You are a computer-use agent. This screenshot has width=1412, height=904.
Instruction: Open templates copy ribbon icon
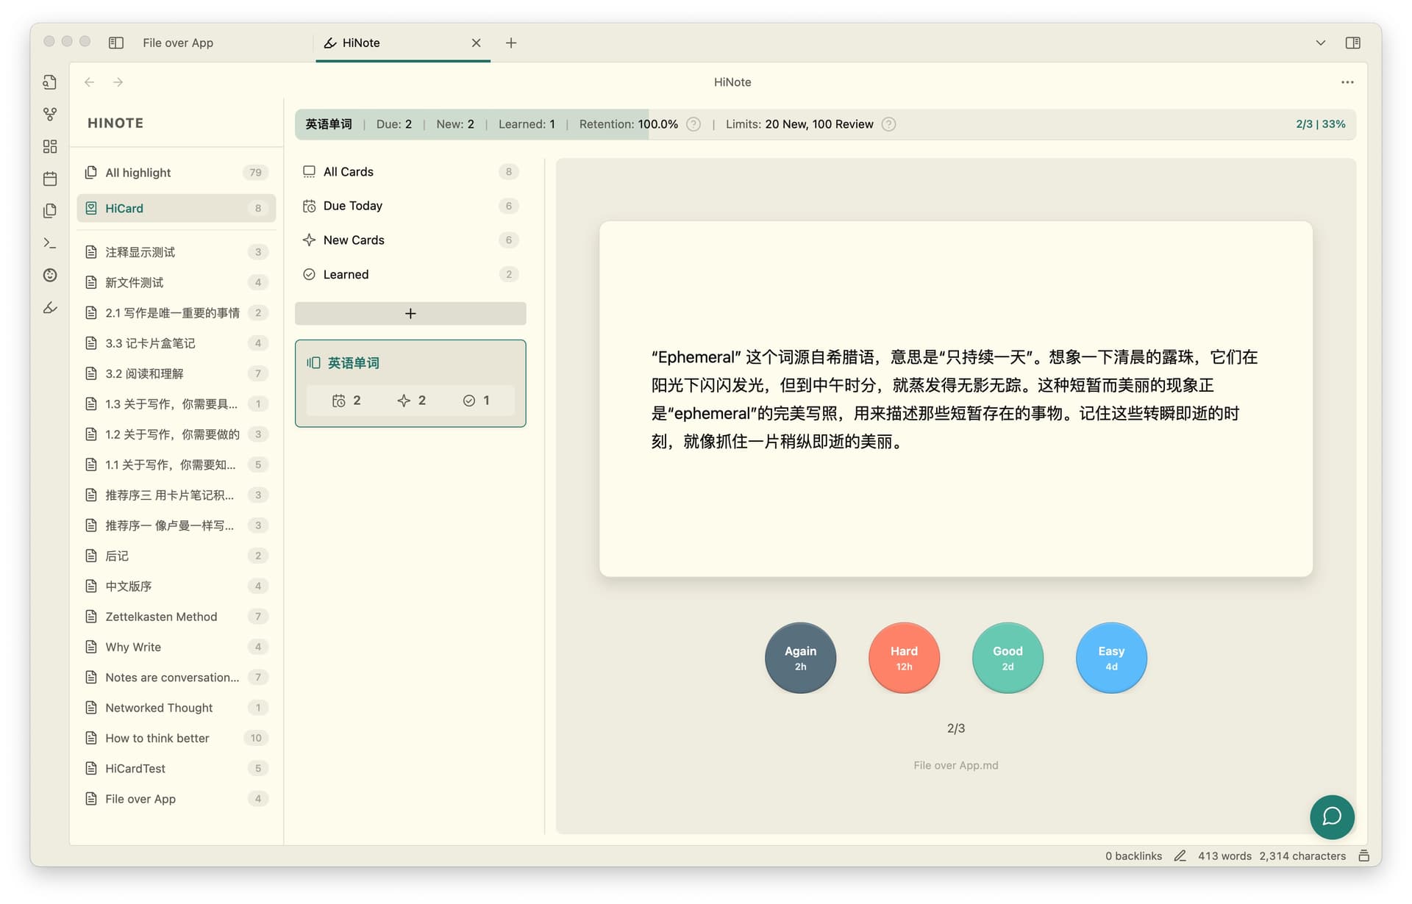point(50,211)
